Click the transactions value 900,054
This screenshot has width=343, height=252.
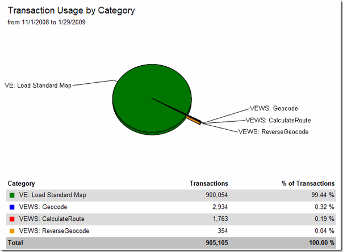tap(216, 195)
